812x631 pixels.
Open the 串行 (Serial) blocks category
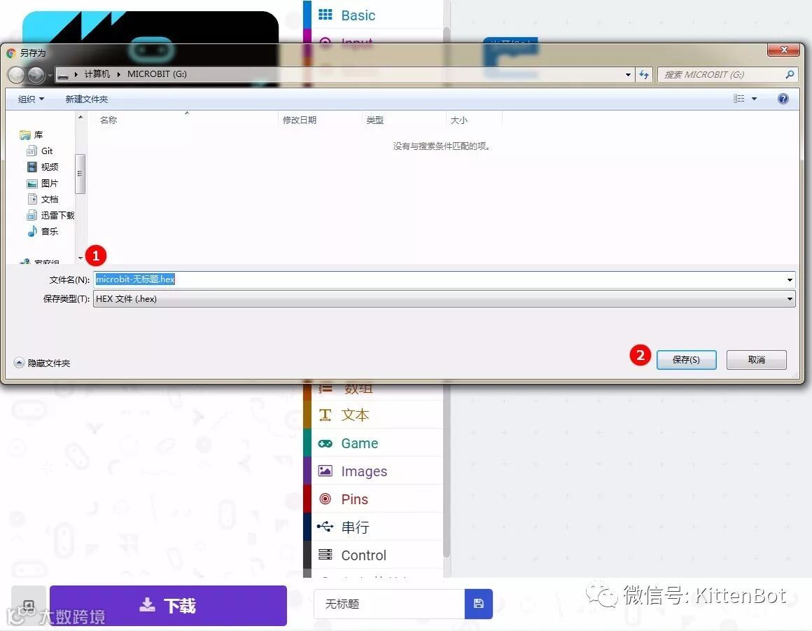(373, 527)
